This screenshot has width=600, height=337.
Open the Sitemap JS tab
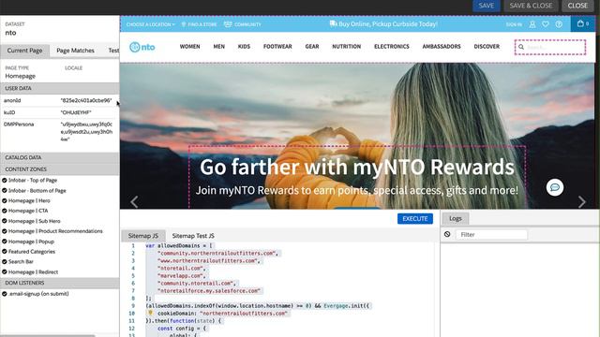tap(143, 236)
